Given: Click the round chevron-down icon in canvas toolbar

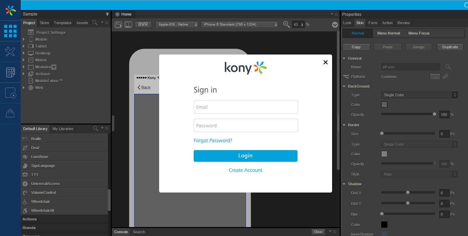Looking at the screenshot, I should tap(335, 25).
